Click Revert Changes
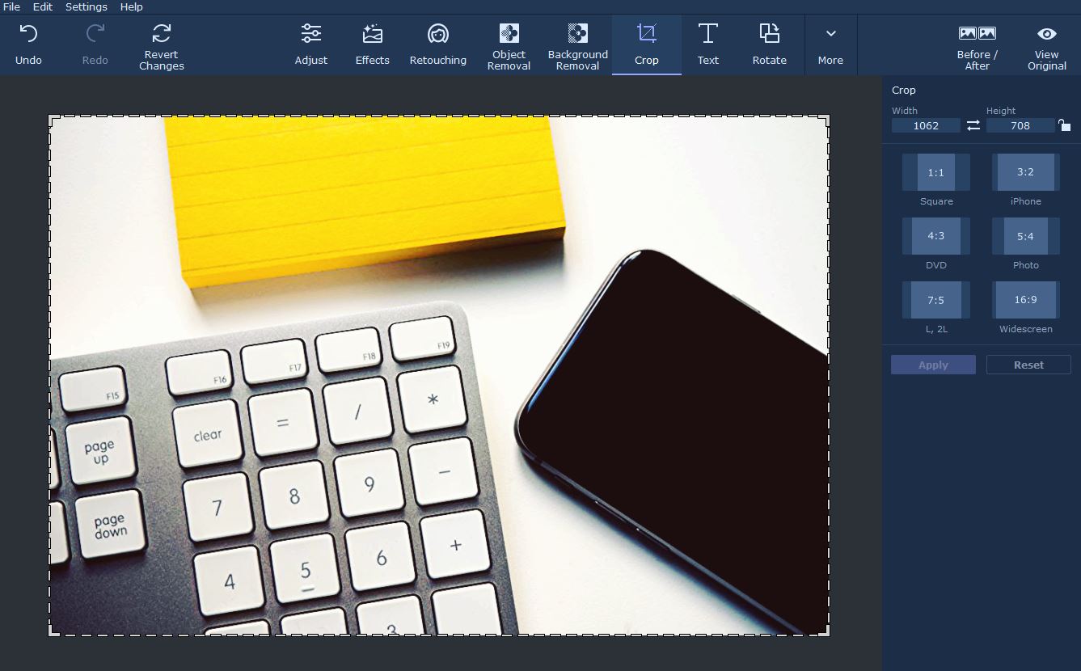This screenshot has height=671, width=1081. (161, 44)
